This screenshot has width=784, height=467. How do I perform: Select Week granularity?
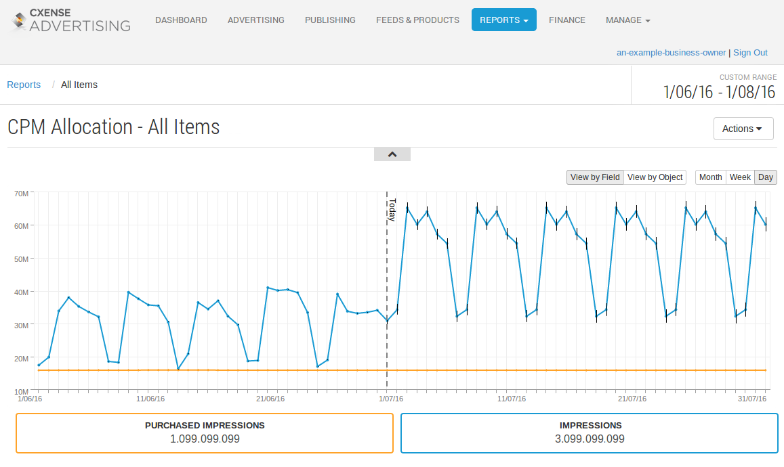740,177
